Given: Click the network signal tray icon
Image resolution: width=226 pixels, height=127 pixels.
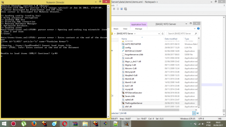Looking at the screenshot, I should click(x=199, y=124).
